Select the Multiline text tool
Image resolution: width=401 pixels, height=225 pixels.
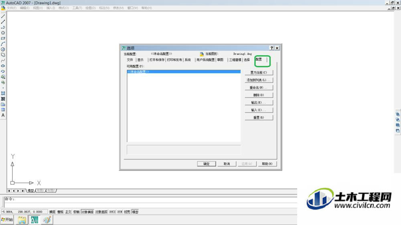point(3,115)
